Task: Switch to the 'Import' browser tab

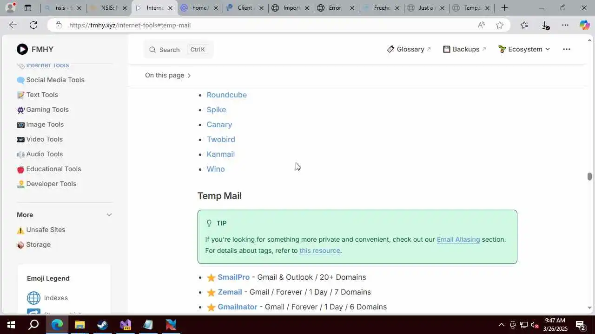Action: click(291, 8)
